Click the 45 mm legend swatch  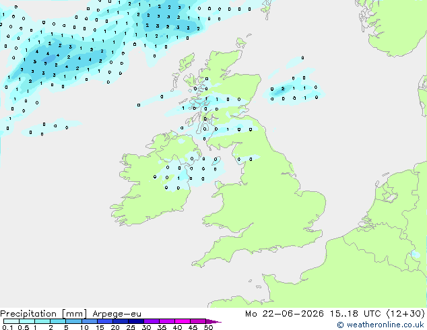point(198,321)
